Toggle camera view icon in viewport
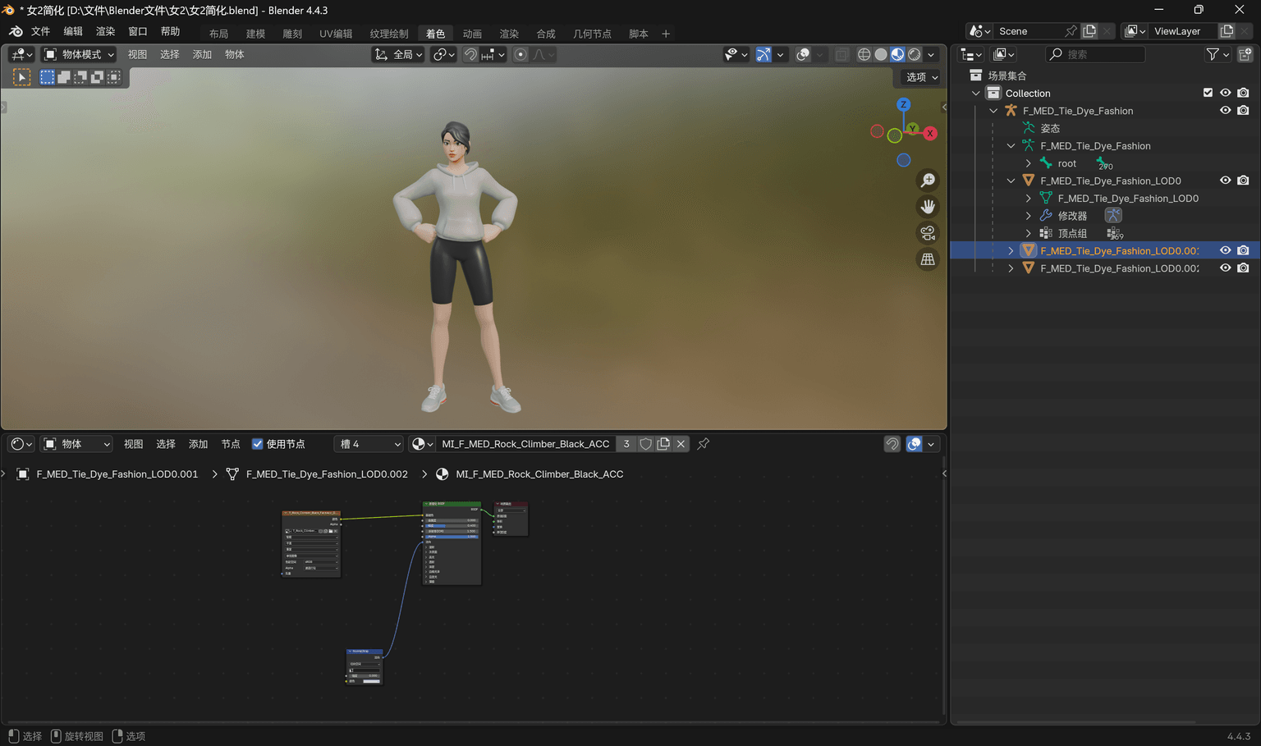Screen dimensions: 1261x746 [x=928, y=233]
